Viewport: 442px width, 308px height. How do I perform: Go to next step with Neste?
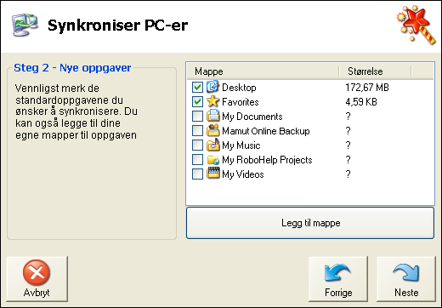[406, 279]
